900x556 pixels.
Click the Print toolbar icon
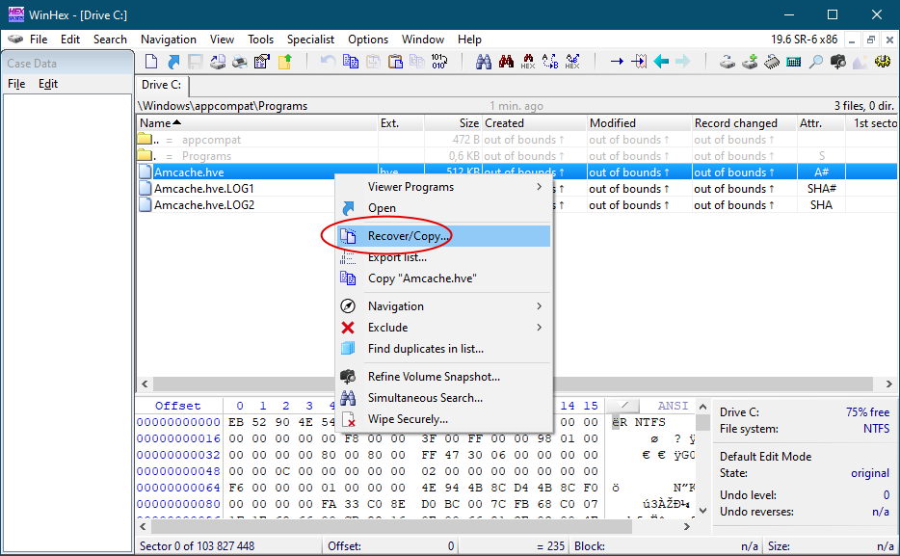[239, 62]
